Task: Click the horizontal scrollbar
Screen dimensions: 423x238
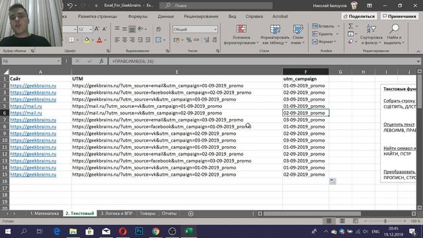Action: 311,214
